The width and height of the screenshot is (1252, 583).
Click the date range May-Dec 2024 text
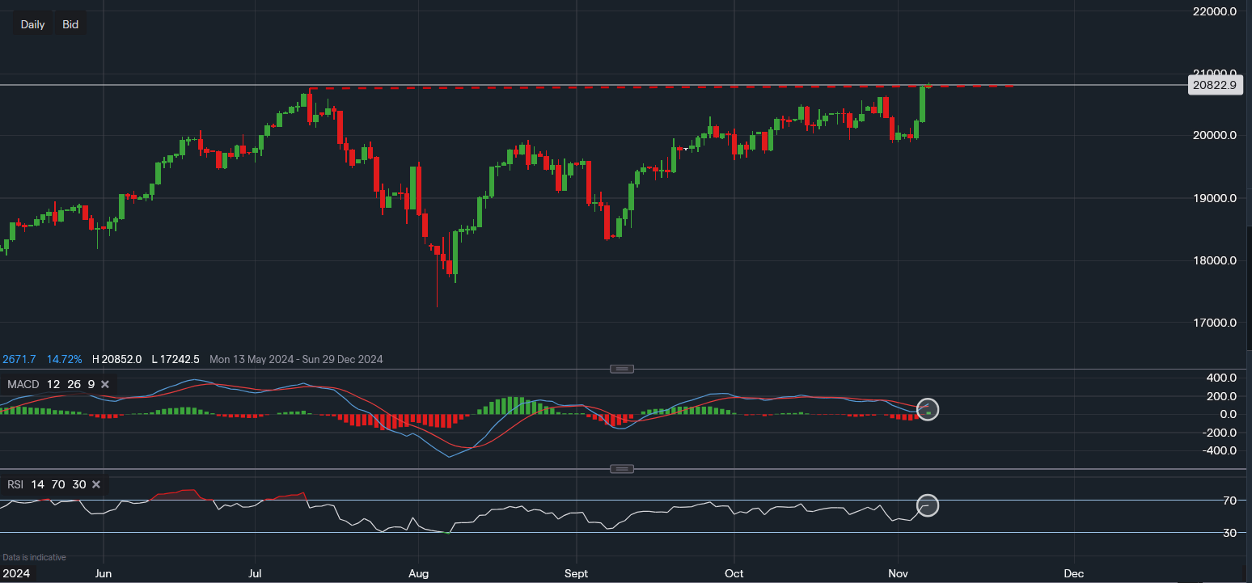(296, 359)
